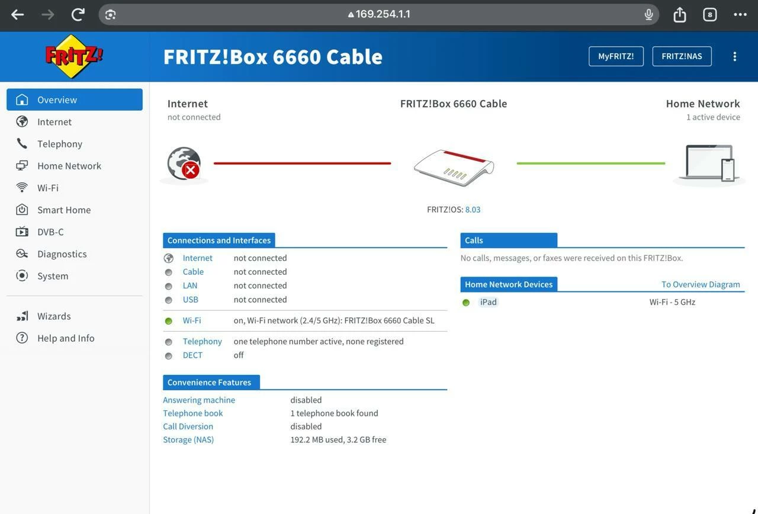The image size is (758, 514).
Task: Click the MyFRITZ! button
Action: tap(616, 56)
